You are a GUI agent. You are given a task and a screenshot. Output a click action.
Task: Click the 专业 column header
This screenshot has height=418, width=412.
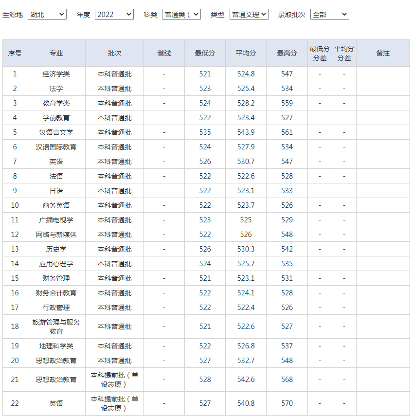(x=56, y=53)
